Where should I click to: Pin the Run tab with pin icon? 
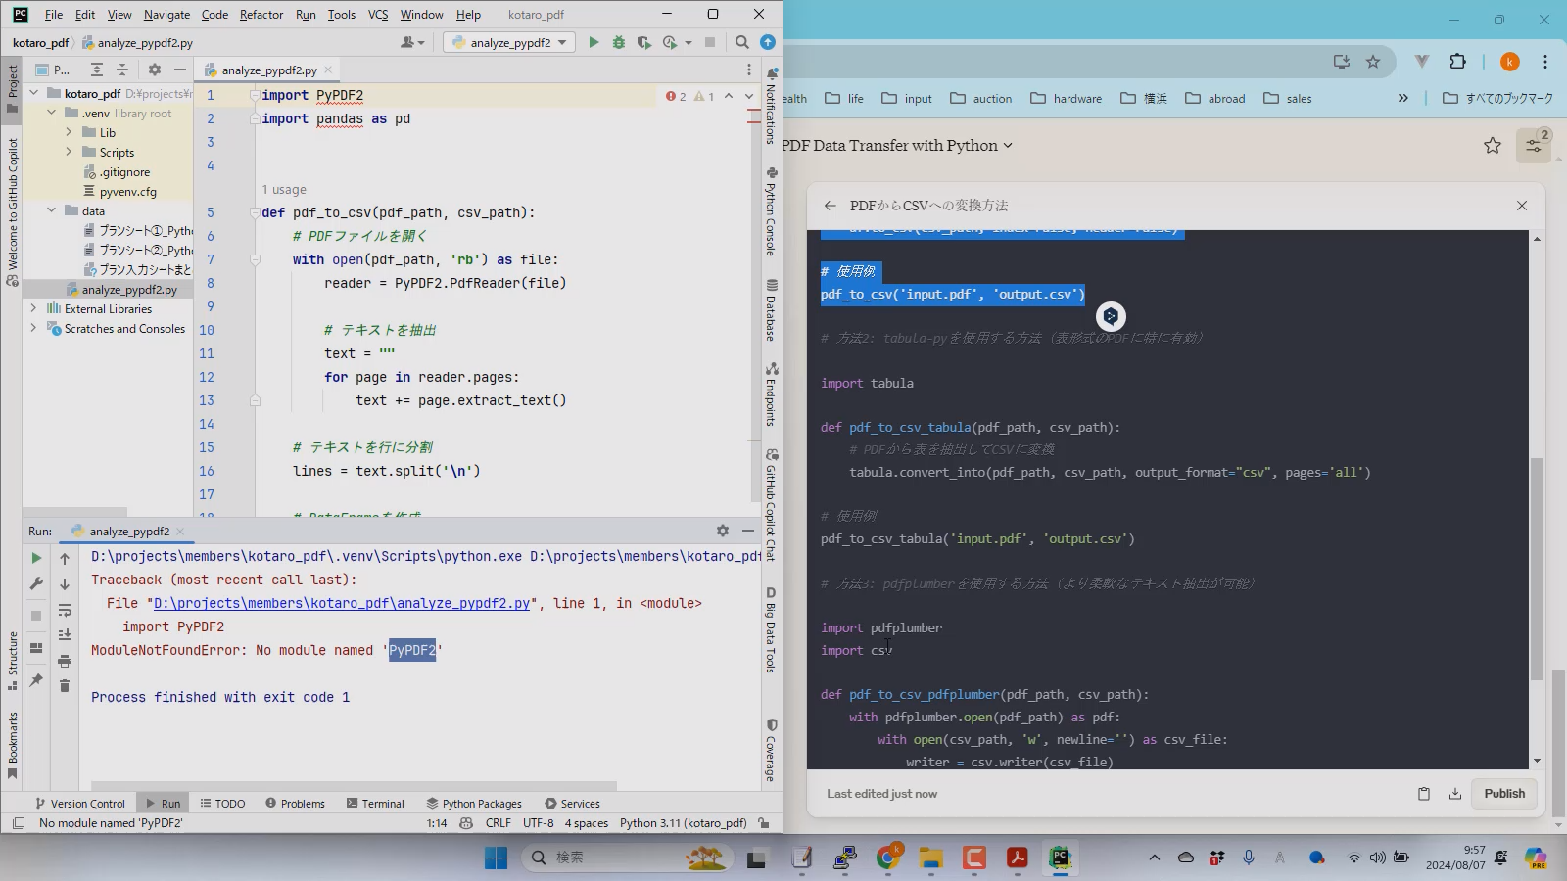(36, 680)
